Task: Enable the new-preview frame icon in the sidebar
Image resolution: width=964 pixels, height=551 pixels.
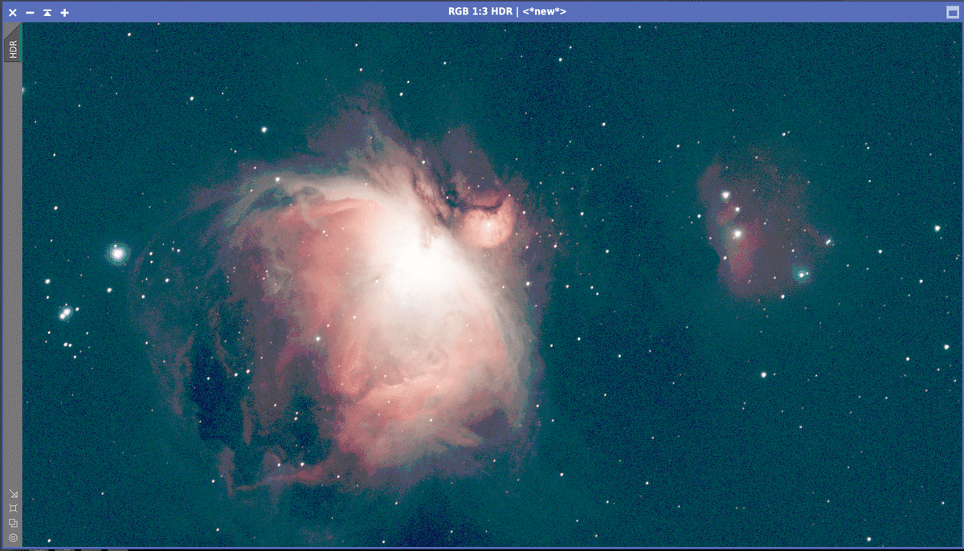Action: [x=12, y=508]
